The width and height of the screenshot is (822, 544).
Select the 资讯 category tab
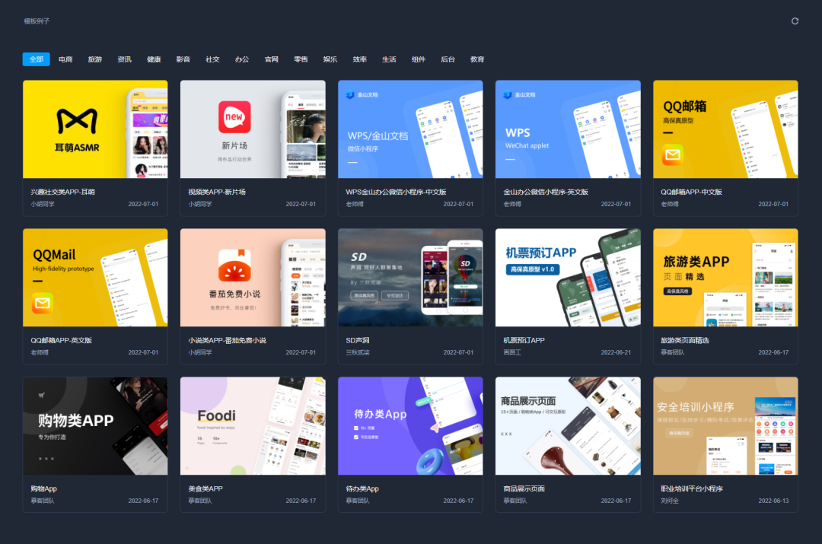coord(124,59)
